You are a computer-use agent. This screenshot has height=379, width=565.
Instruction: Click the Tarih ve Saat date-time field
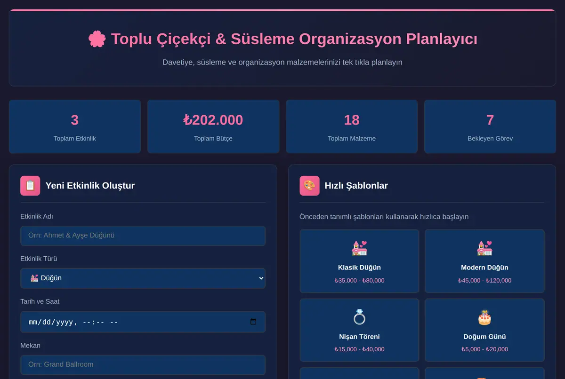pyautogui.click(x=143, y=322)
